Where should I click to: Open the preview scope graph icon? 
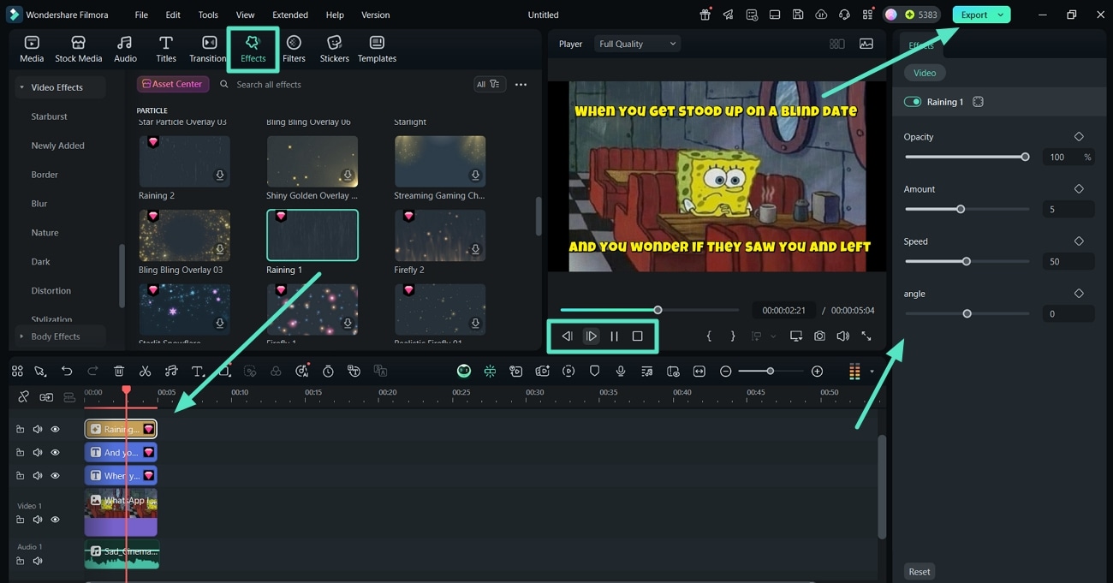[866, 44]
